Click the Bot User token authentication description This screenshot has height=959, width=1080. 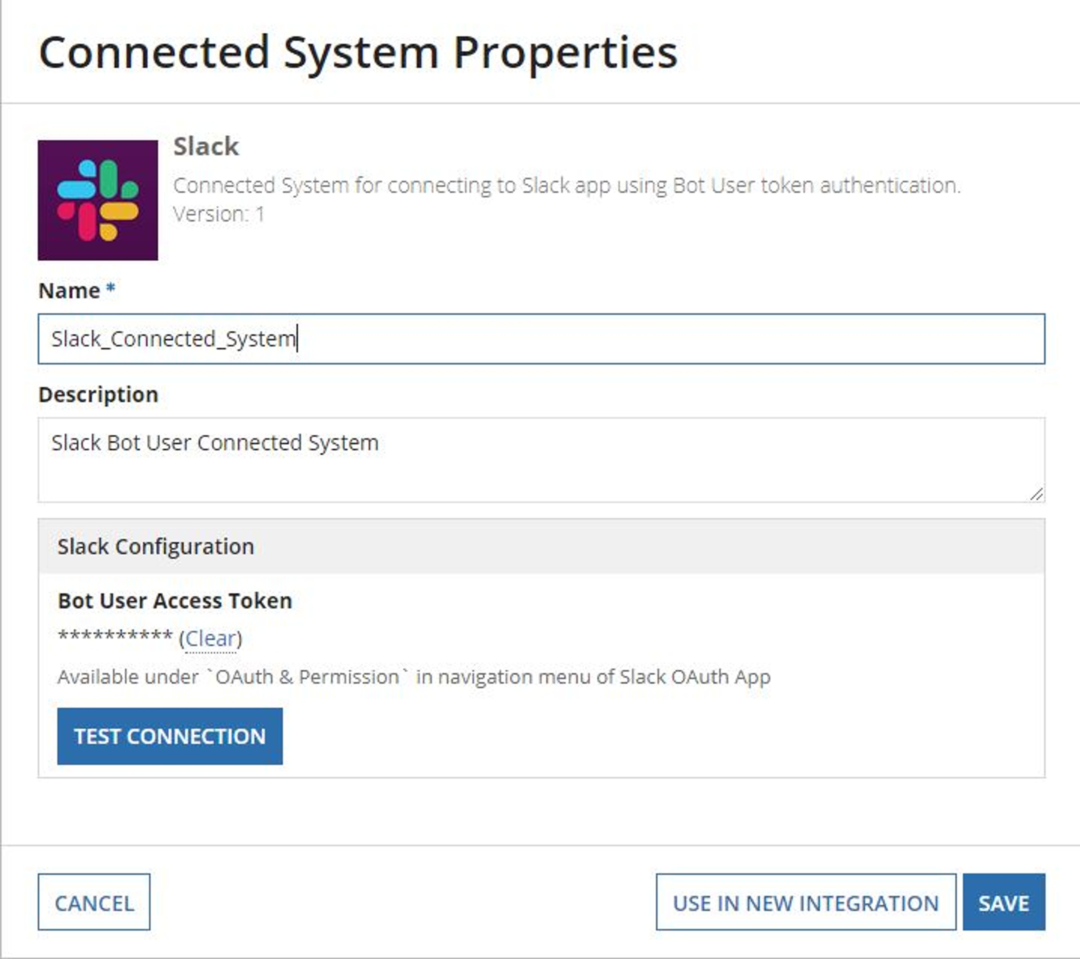pos(567,185)
